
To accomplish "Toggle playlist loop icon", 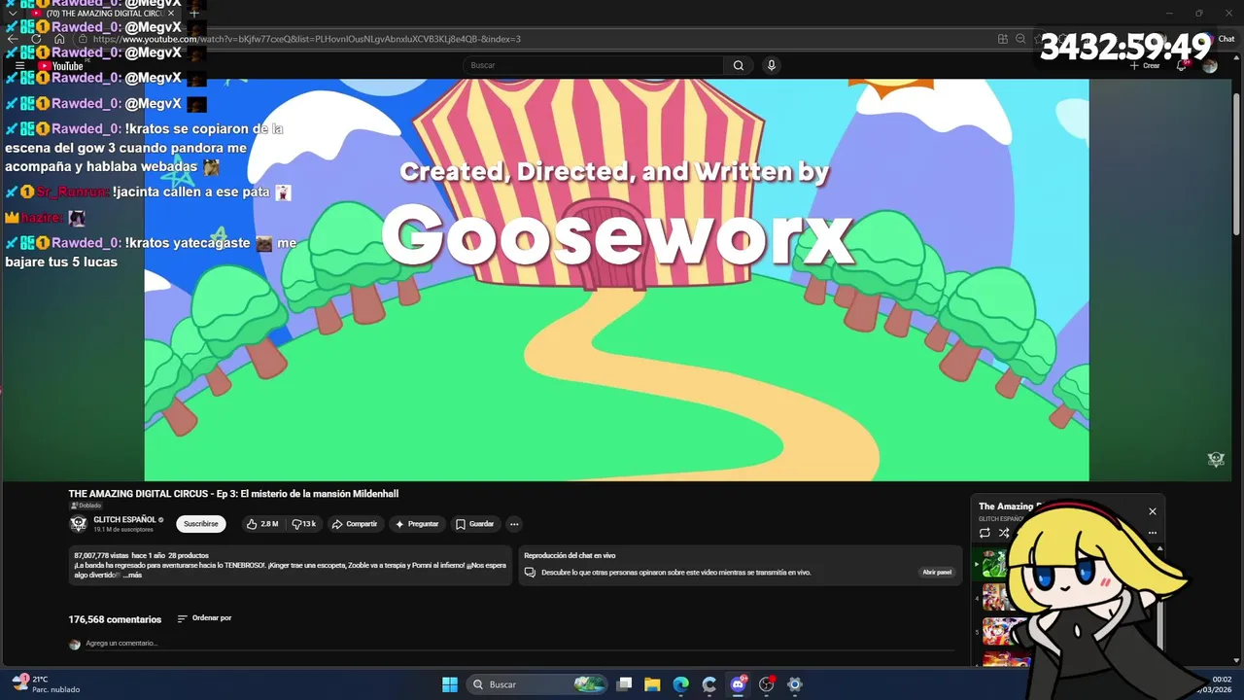I will click(985, 533).
